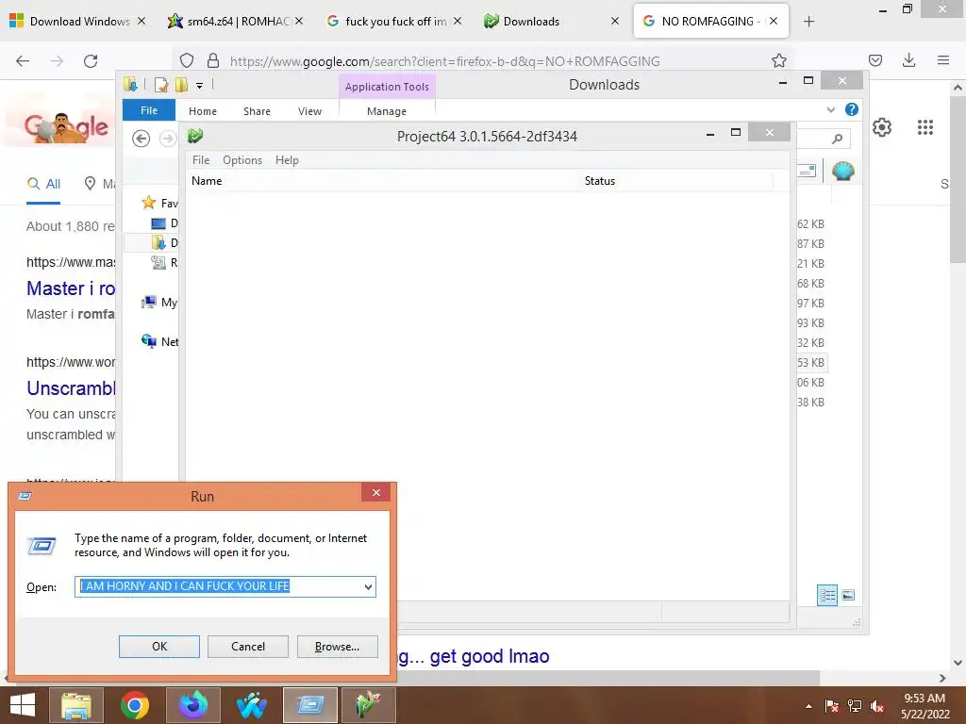The image size is (966, 724).
Task: Open the 'Master i ro' result link
Action: [71, 288]
